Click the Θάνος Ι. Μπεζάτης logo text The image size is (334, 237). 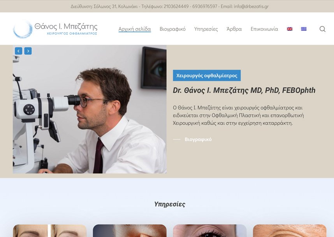click(x=66, y=26)
